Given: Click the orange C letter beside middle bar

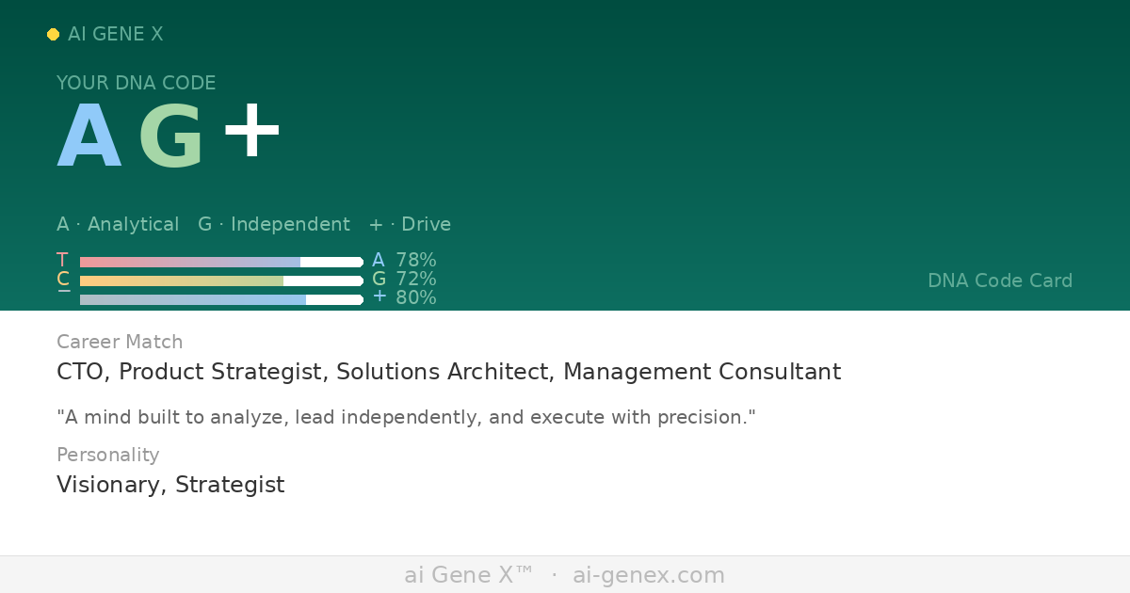Looking at the screenshot, I should (63, 280).
